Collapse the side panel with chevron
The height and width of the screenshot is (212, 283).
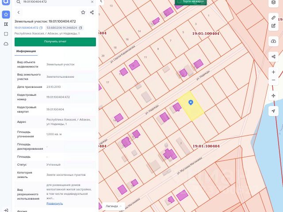(x=101, y=1)
